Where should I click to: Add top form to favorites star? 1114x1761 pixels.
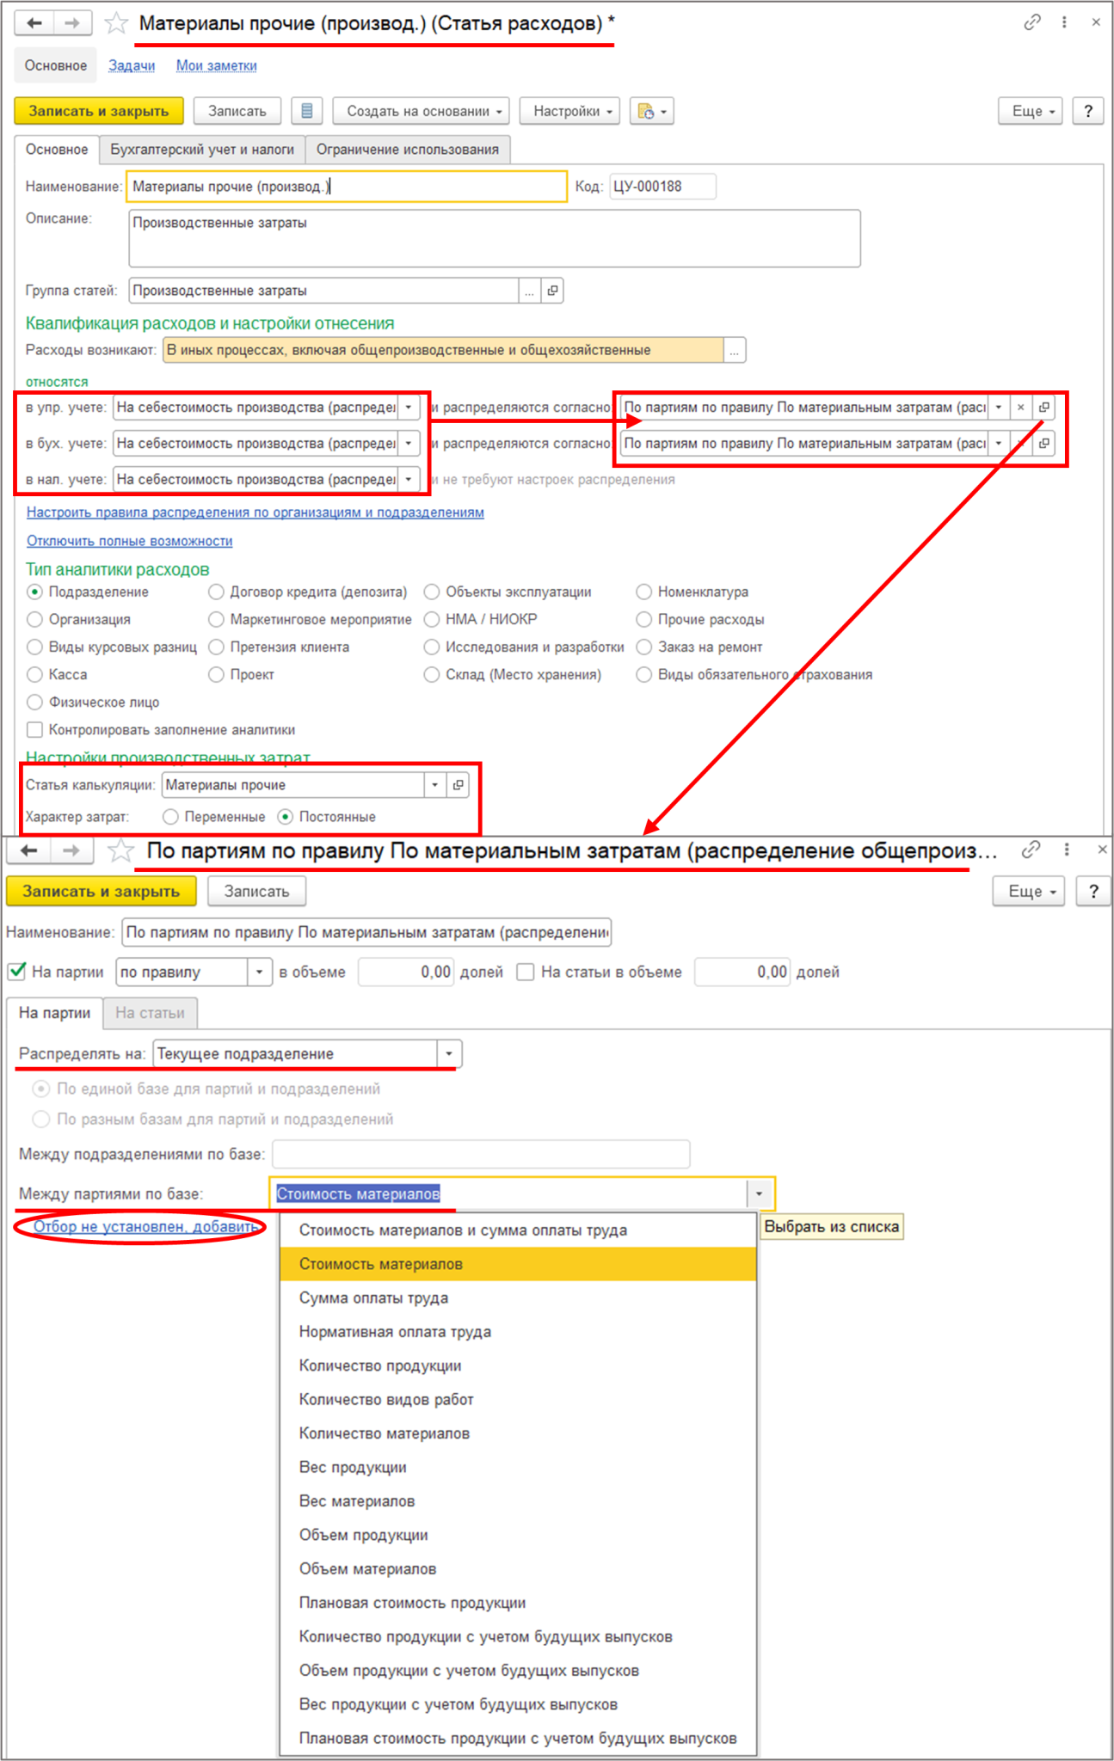115,23
